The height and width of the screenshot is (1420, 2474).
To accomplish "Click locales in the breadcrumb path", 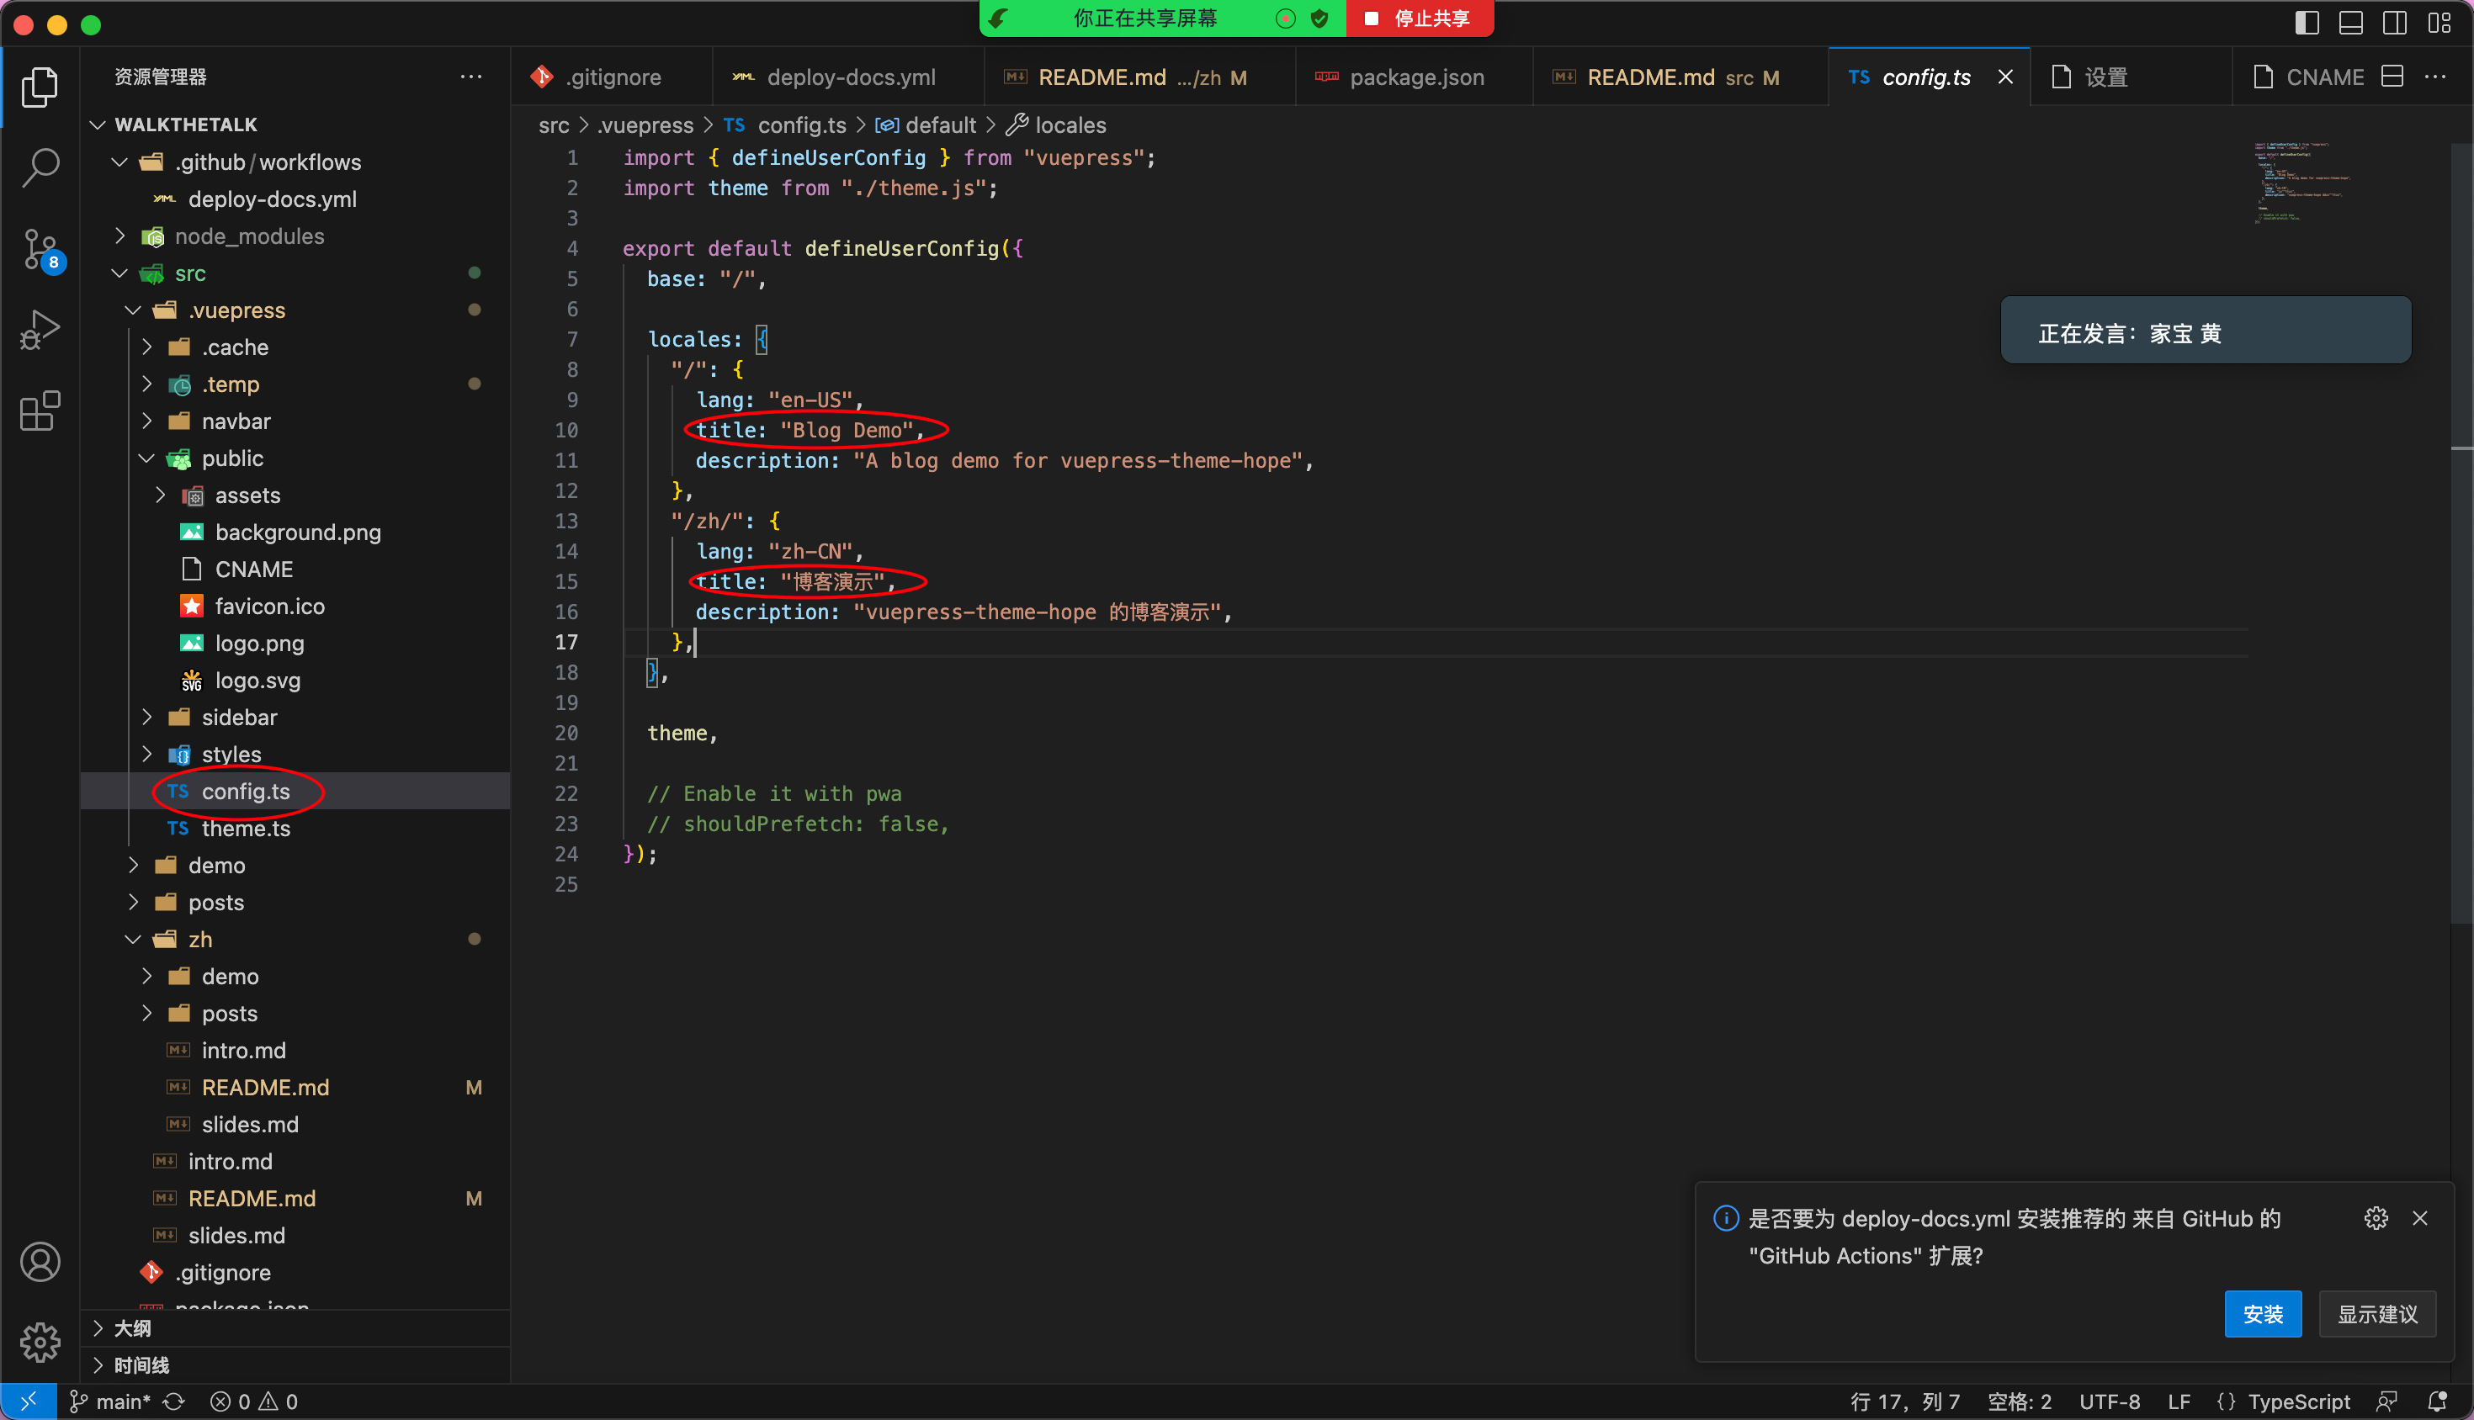I will [1070, 125].
